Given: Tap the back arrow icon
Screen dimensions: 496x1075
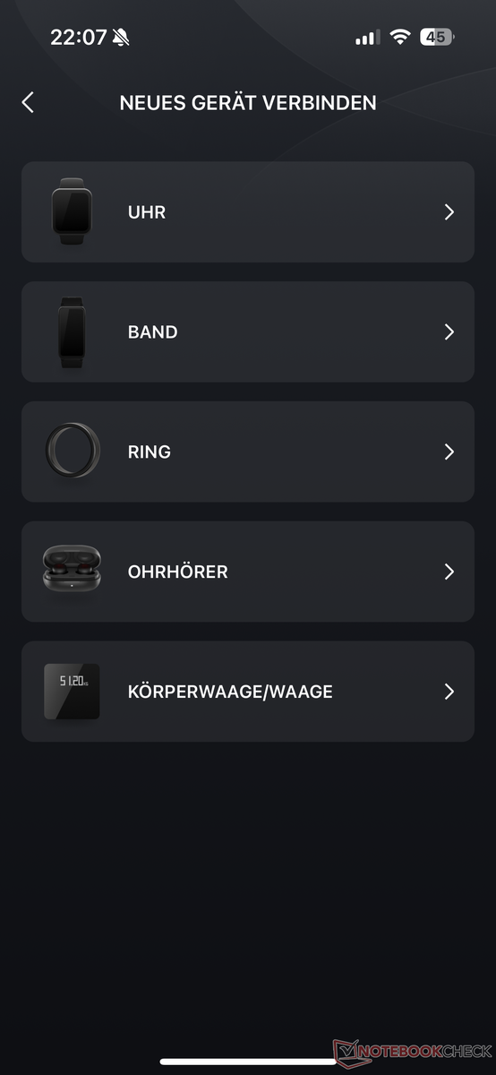Looking at the screenshot, I should (28, 102).
